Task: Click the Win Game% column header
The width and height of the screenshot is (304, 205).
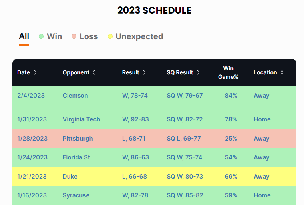Action: click(228, 72)
